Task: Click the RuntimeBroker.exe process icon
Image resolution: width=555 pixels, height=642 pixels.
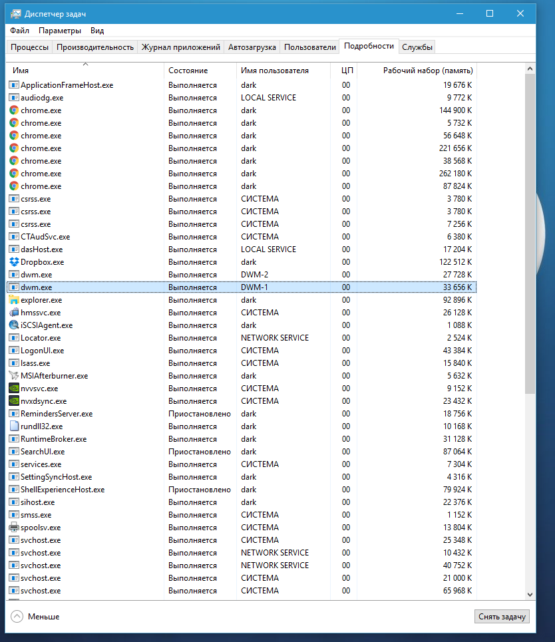Action: point(14,439)
